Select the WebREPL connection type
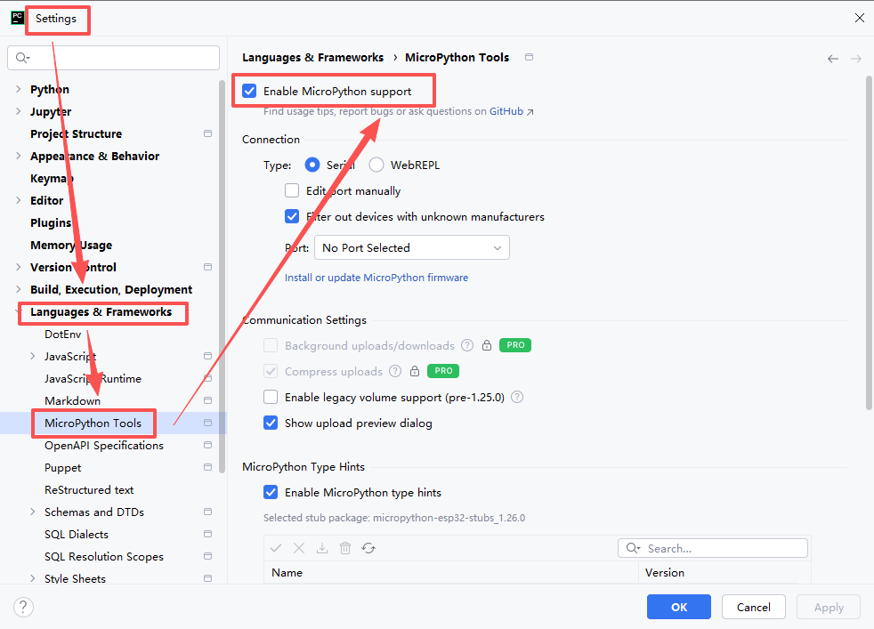The height and width of the screenshot is (629, 874). tap(376, 165)
